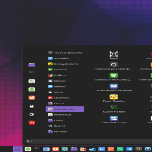The image size is (152, 152).
Task: Open WPS Spreadsheets green S icon
Action: click(x=120, y=149)
